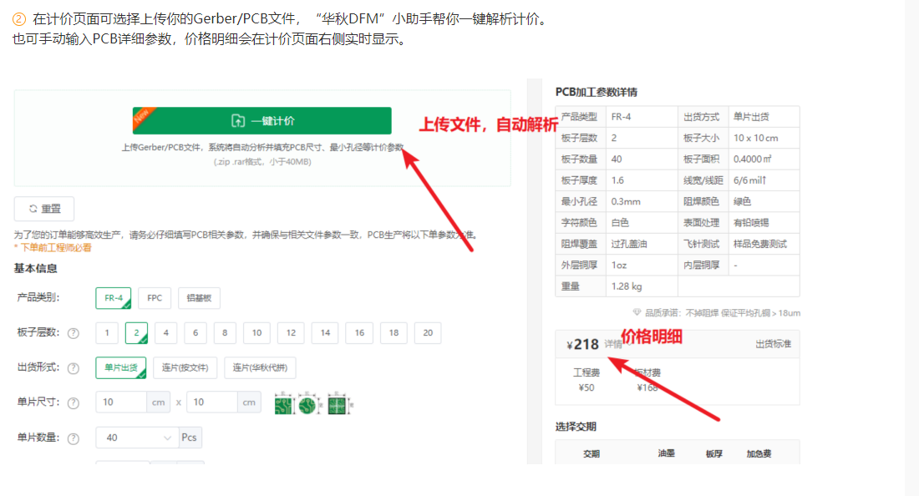This screenshot has width=919, height=496.
Task: Select 4 for board layer count
Action: 165,332
